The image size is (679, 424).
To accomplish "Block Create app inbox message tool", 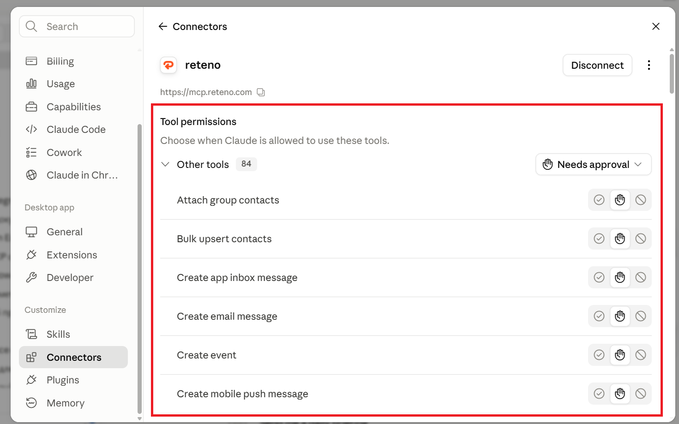I will click(641, 277).
